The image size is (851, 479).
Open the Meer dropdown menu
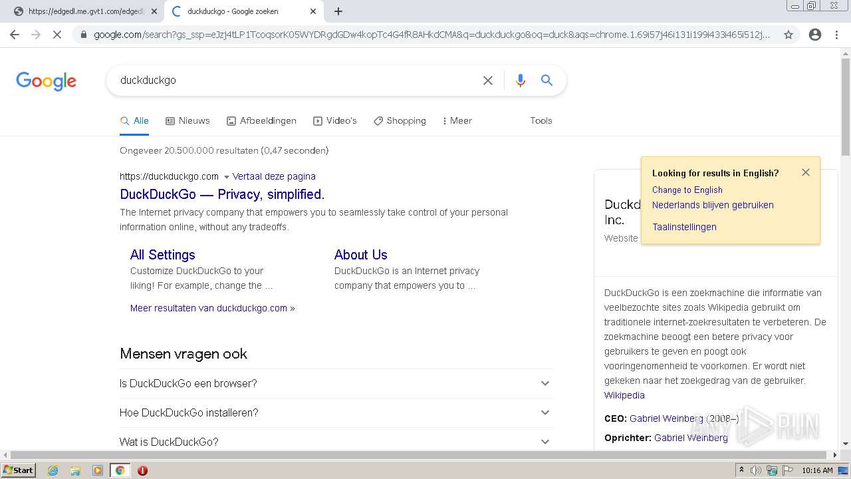(457, 120)
